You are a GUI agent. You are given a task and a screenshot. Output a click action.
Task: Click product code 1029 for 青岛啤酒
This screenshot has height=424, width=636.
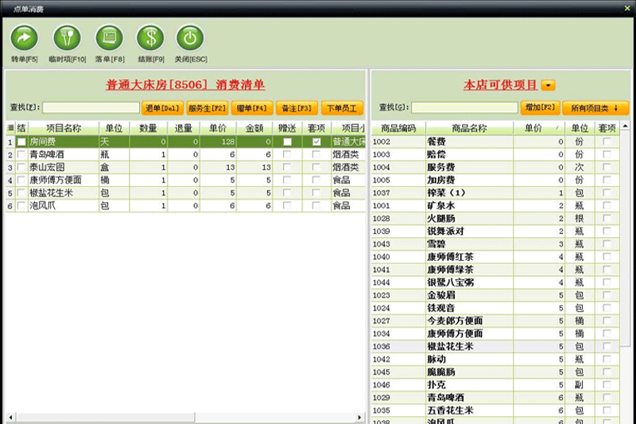[x=382, y=398]
